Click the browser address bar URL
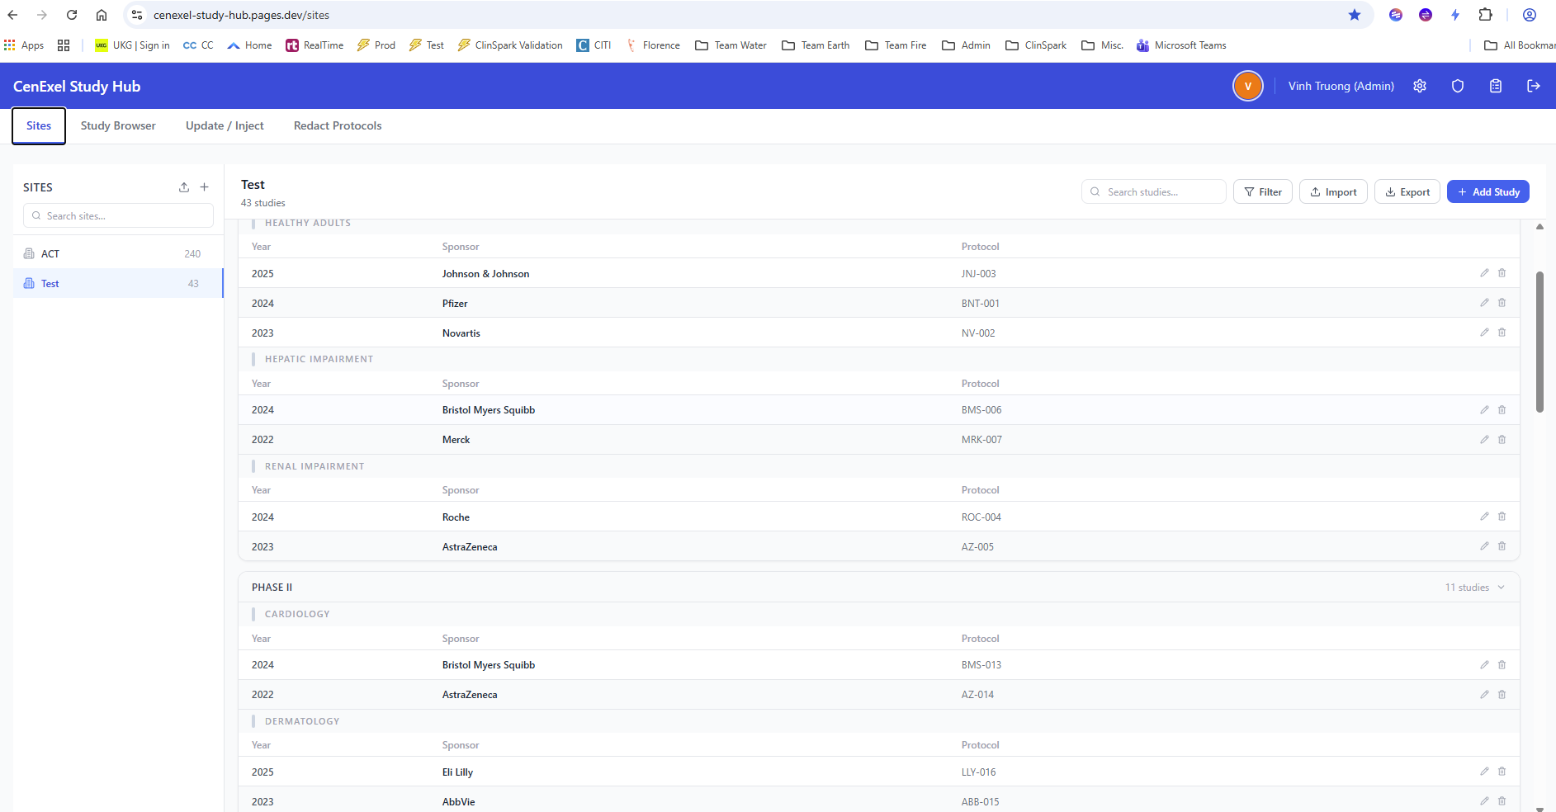This screenshot has width=1556, height=812. pos(241,15)
